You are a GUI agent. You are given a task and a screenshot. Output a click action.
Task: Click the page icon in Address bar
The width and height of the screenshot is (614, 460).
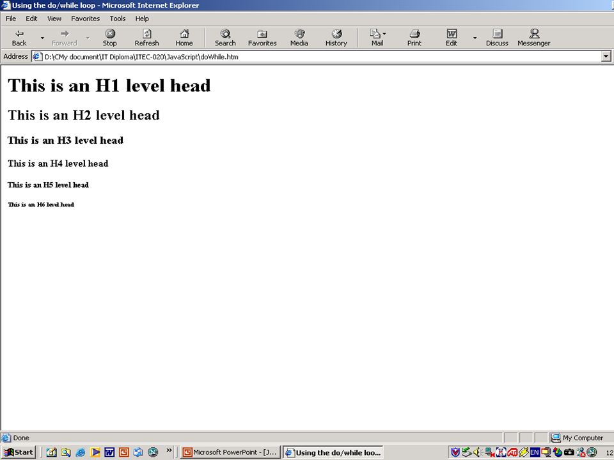coord(37,57)
